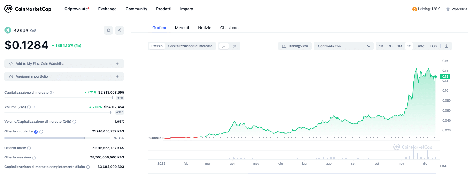Image resolution: width=468 pixels, height=174 pixels.
Task: Open the Watchlist link in header
Action: [456, 9]
